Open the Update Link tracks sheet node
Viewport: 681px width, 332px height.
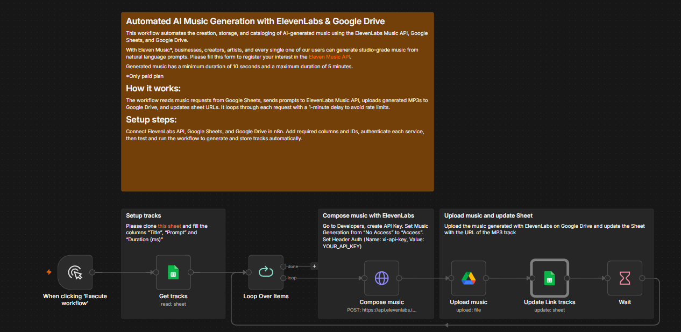(x=549, y=278)
